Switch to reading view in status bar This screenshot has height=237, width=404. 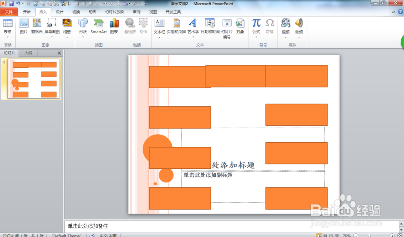tap(331, 235)
